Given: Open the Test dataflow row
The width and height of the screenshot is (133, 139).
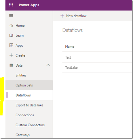Looking at the screenshot, I should (97, 57).
